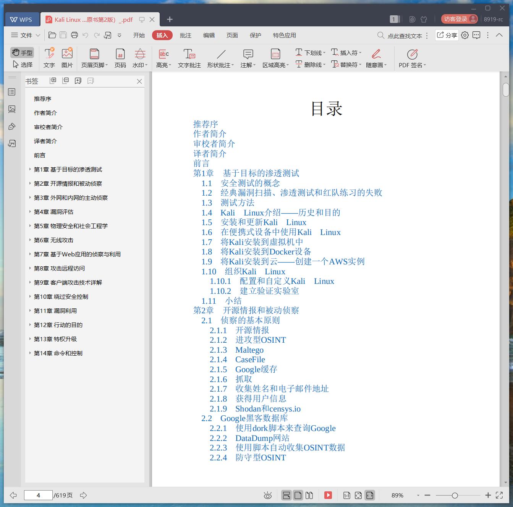513x507 pixels.
Task: Activate the Select tool (选择)
Action: (23, 65)
